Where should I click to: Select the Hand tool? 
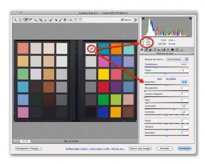(x=20, y=20)
